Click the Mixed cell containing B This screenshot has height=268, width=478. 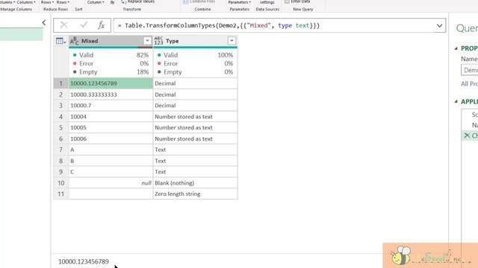pos(111,161)
